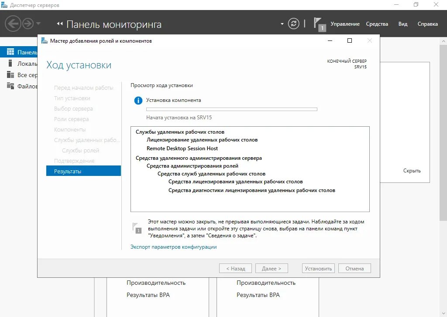Image resolution: width=447 pixels, height=317 pixels.
Task: Select the Роли сервера step
Action: [71, 119]
